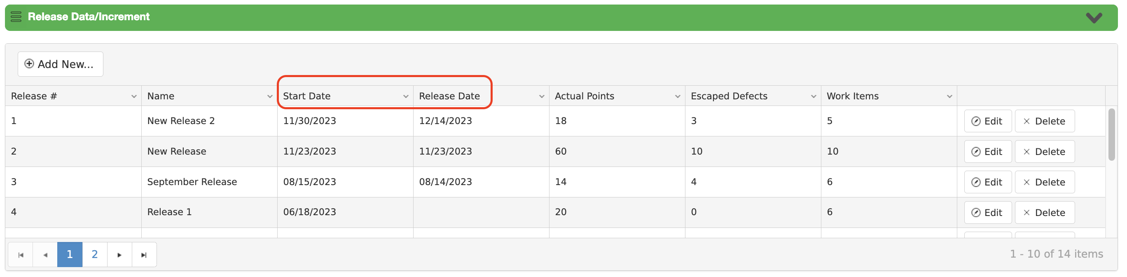Delete the September Release row
The image size is (1127, 277).
(1044, 182)
